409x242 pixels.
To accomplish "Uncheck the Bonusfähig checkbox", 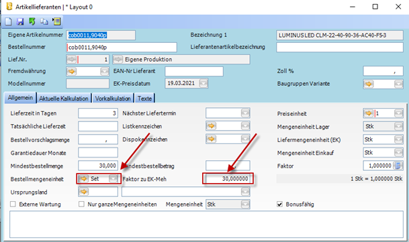I will (279, 204).
